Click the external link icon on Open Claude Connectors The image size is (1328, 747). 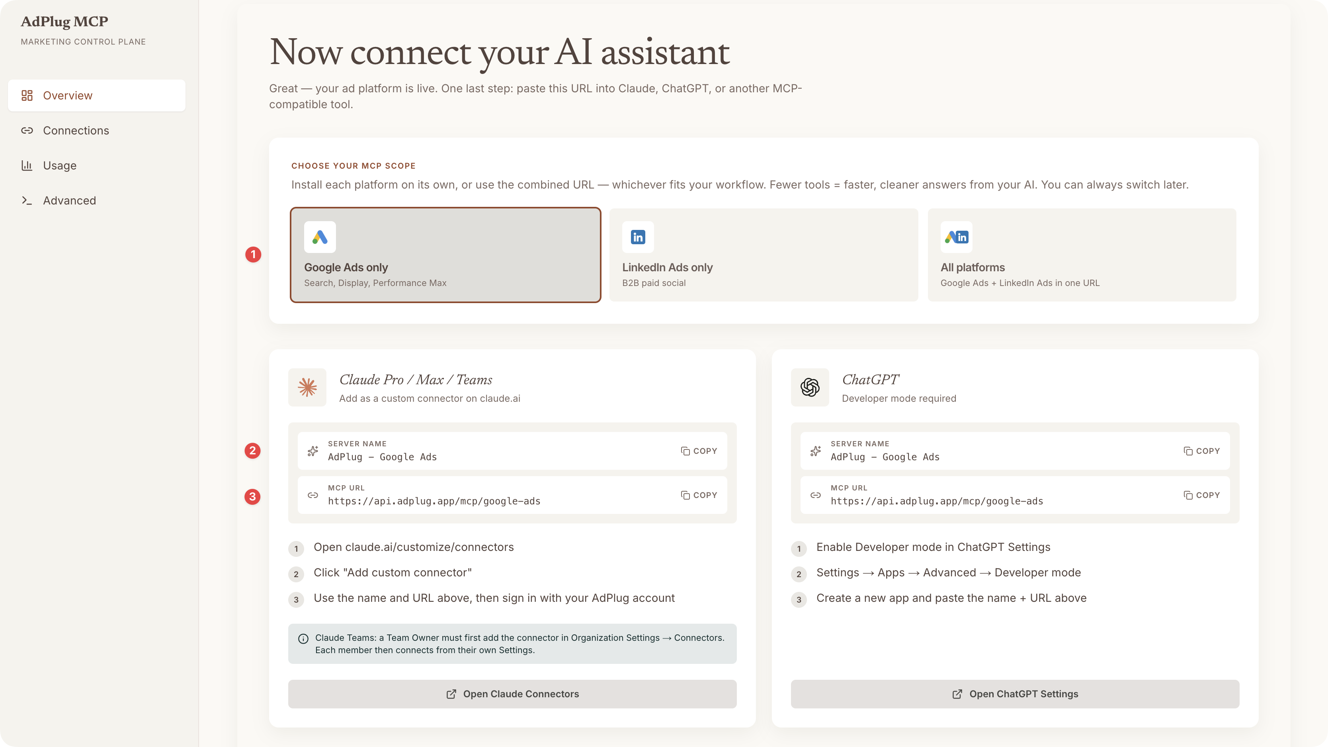click(451, 694)
